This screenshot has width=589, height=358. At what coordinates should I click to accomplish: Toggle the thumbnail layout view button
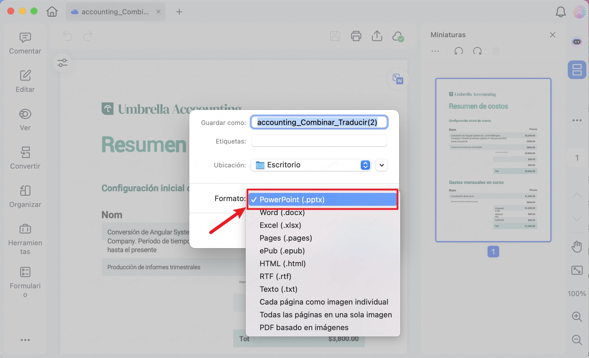click(x=577, y=70)
